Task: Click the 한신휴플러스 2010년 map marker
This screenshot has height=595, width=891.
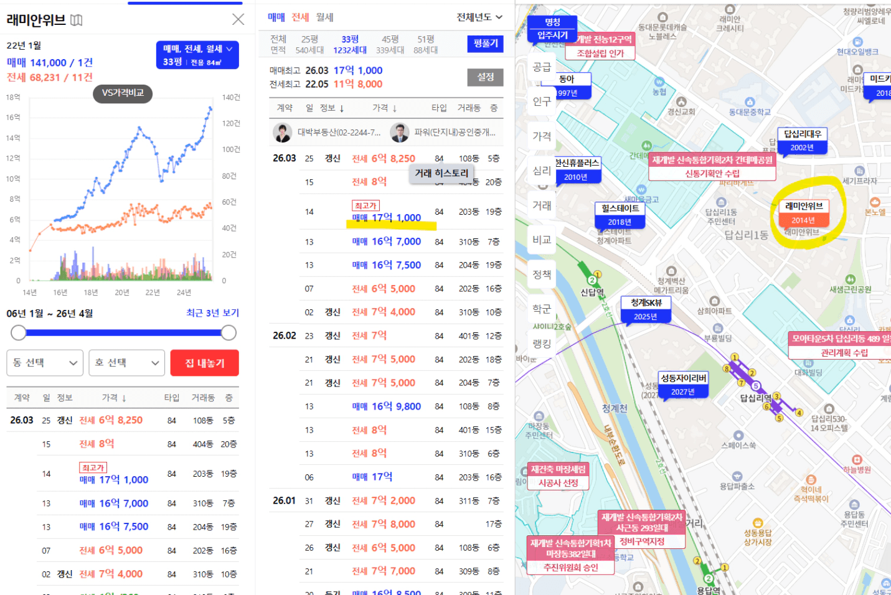Action: coord(577,170)
